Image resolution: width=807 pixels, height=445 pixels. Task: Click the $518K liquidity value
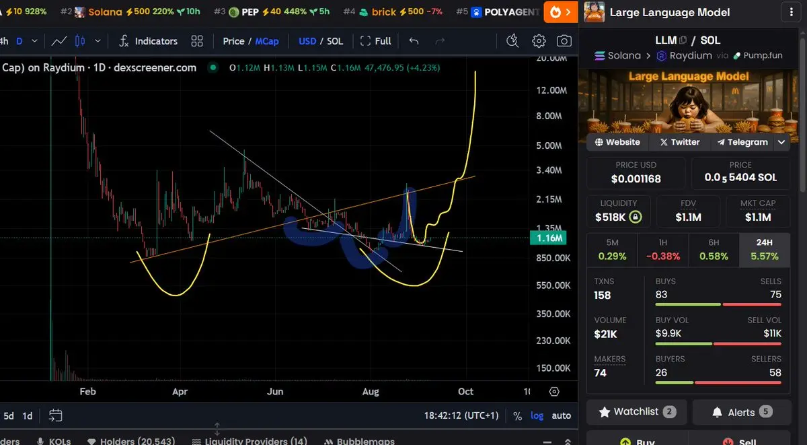(611, 217)
